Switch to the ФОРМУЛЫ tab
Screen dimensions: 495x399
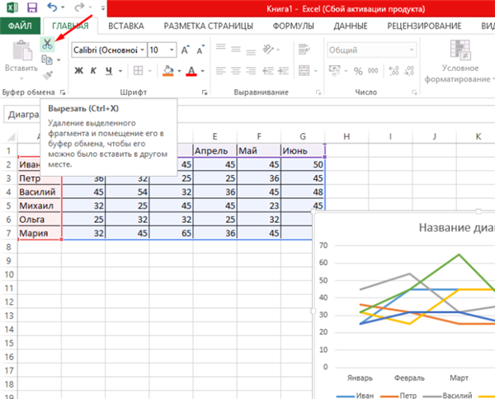point(293,26)
